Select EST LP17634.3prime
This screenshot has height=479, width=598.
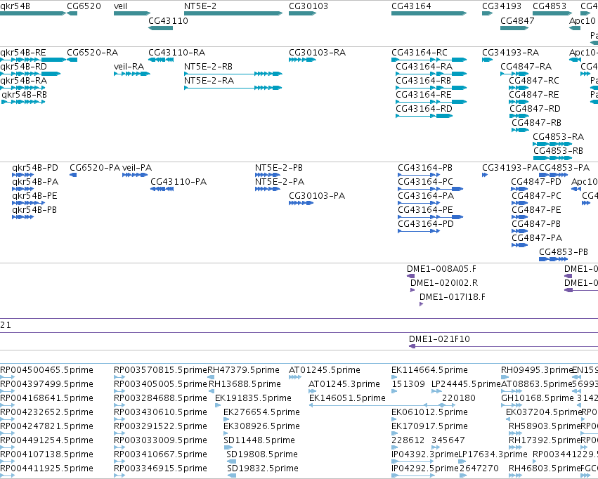[x=460, y=461]
